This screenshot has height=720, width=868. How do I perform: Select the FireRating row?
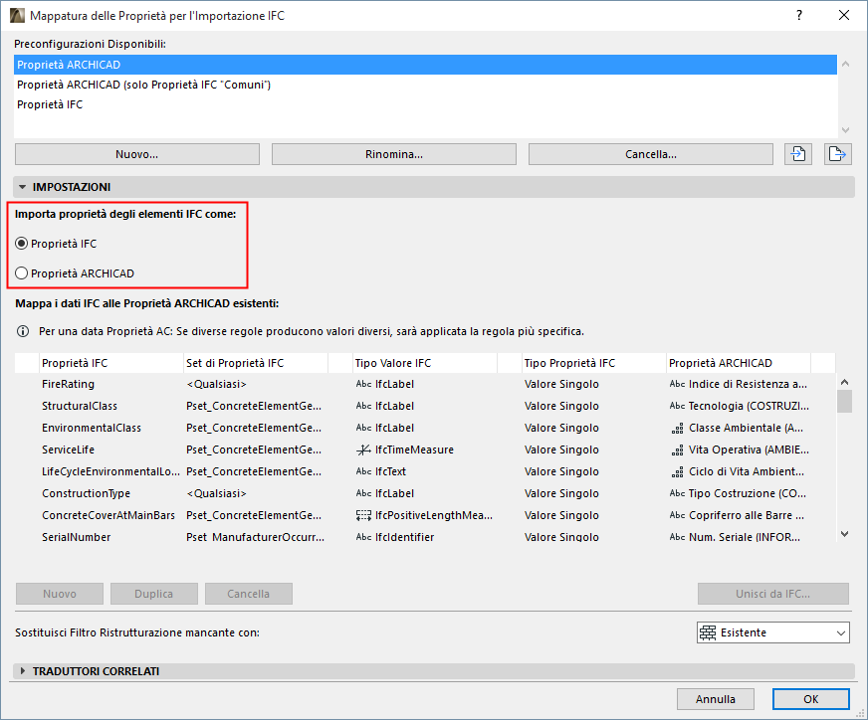point(425,384)
